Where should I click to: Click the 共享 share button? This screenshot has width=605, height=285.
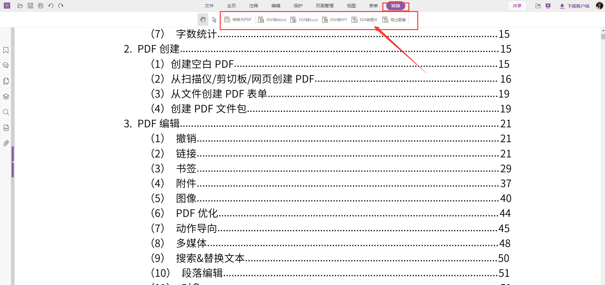pyautogui.click(x=517, y=5)
